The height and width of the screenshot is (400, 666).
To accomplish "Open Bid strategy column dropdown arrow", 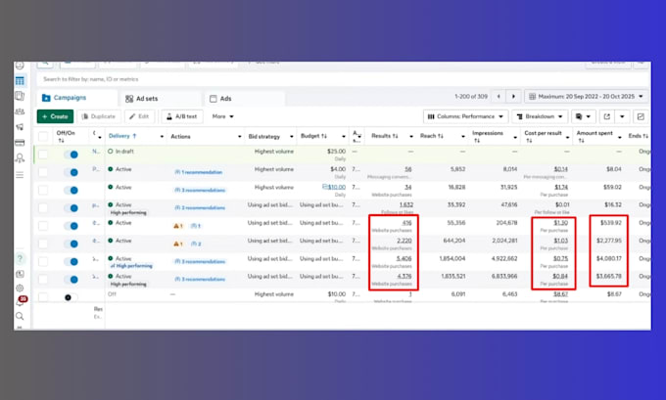I will pyautogui.click(x=292, y=137).
